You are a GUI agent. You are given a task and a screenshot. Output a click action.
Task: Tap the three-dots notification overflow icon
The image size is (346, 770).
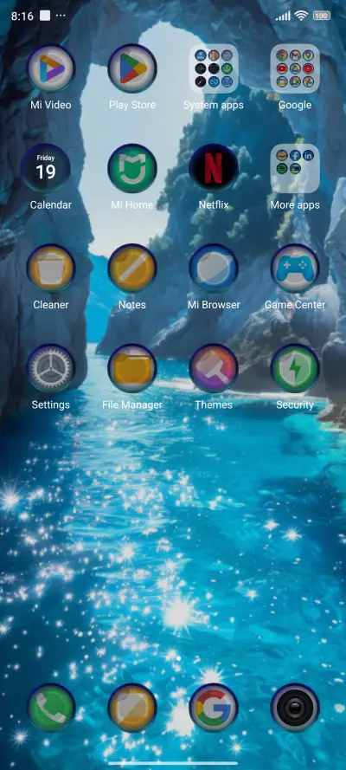pos(61,16)
